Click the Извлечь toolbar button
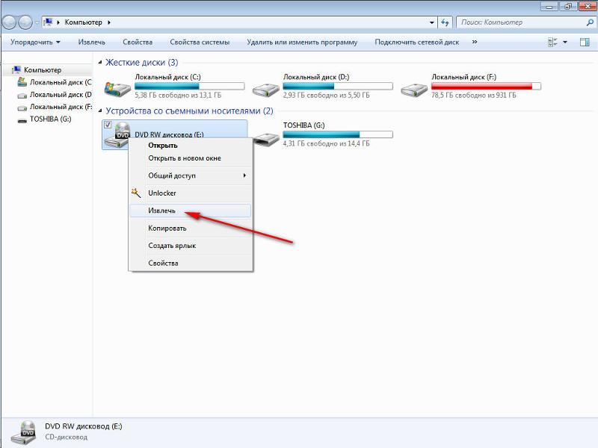The width and height of the screenshot is (598, 448). (91, 42)
